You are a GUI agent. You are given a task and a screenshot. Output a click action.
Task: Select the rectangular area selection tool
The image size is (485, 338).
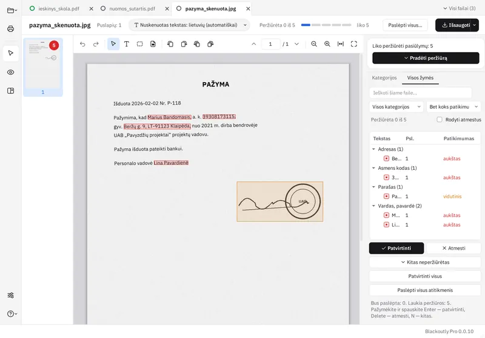pos(140,44)
